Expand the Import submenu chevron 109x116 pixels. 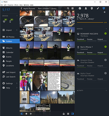17,30
